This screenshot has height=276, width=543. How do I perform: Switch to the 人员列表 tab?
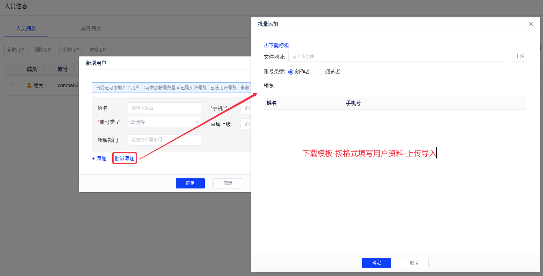coord(26,28)
